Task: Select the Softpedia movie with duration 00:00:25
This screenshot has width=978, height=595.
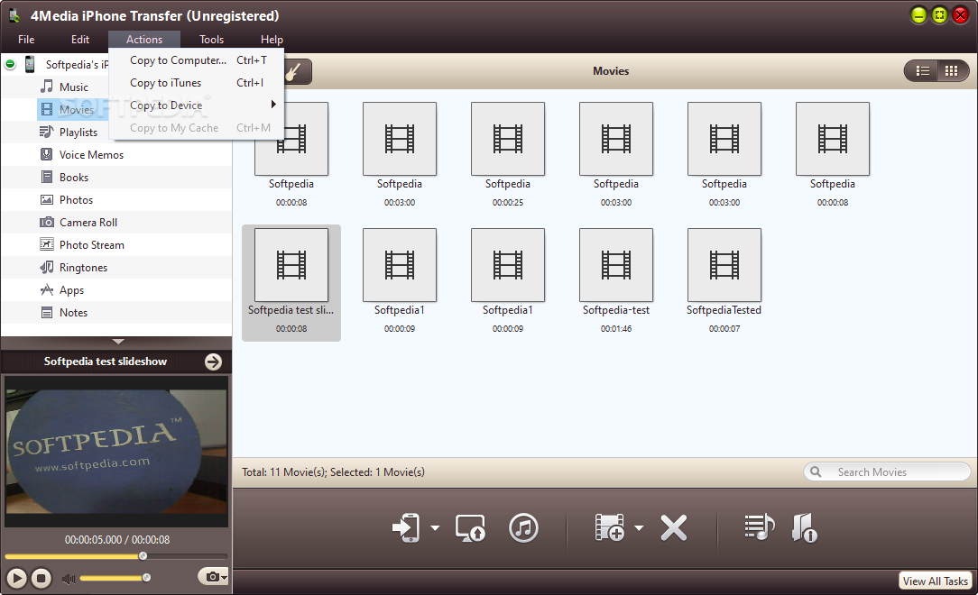Action: coord(508,139)
